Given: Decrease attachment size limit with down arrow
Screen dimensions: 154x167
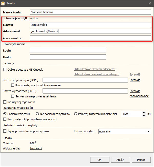Looking at the screenshot, I should 144,115.
